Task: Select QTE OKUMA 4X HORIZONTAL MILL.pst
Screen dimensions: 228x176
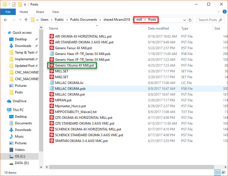Action: point(84,118)
